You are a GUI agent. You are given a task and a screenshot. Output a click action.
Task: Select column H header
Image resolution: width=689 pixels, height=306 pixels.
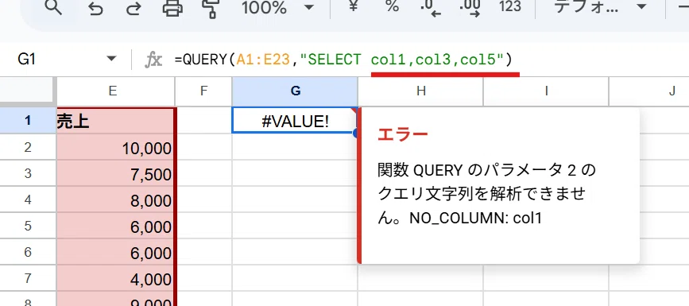(x=421, y=91)
